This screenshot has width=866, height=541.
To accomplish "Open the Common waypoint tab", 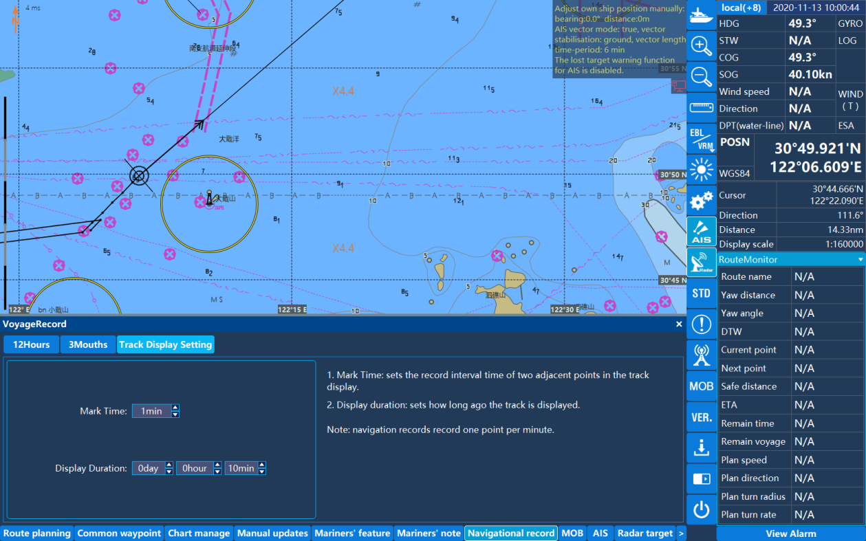I will pos(120,533).
